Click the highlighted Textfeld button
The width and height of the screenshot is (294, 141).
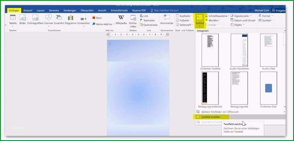(200, 21)
